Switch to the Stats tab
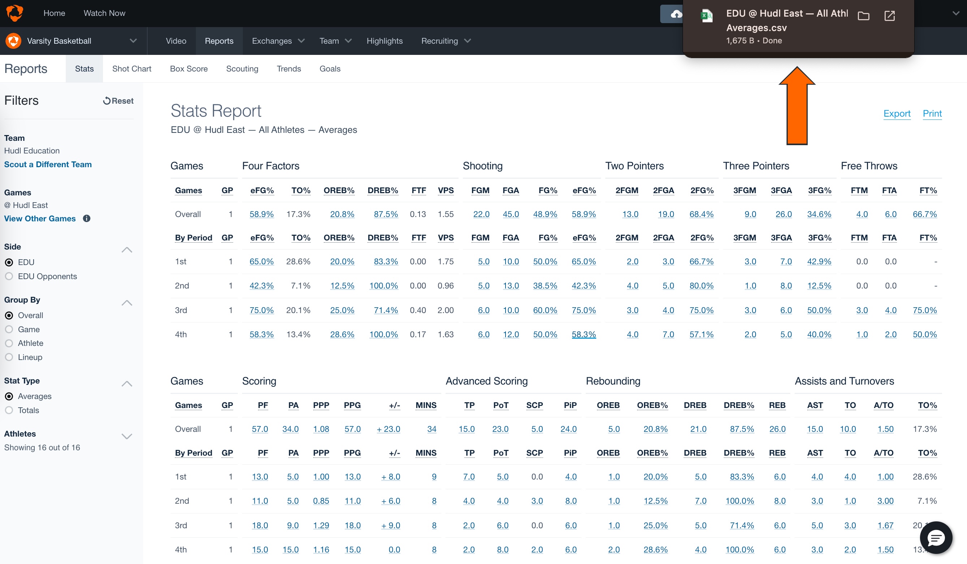The image size is (967, 564). 85,69
